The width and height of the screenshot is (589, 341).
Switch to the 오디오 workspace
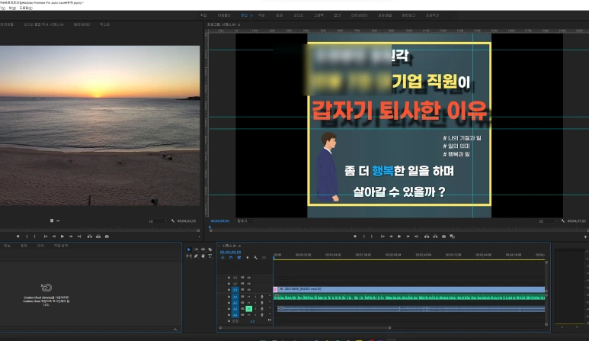(298, 15)
